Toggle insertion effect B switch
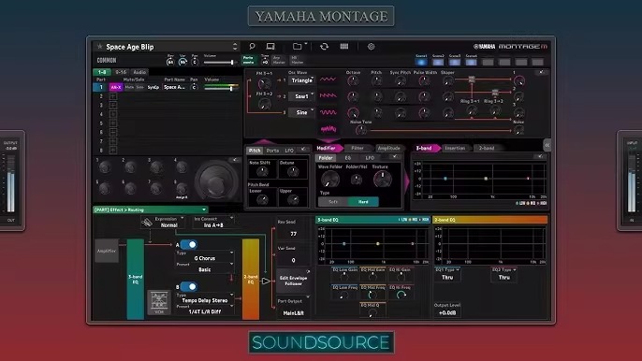 tap(189, 287)
